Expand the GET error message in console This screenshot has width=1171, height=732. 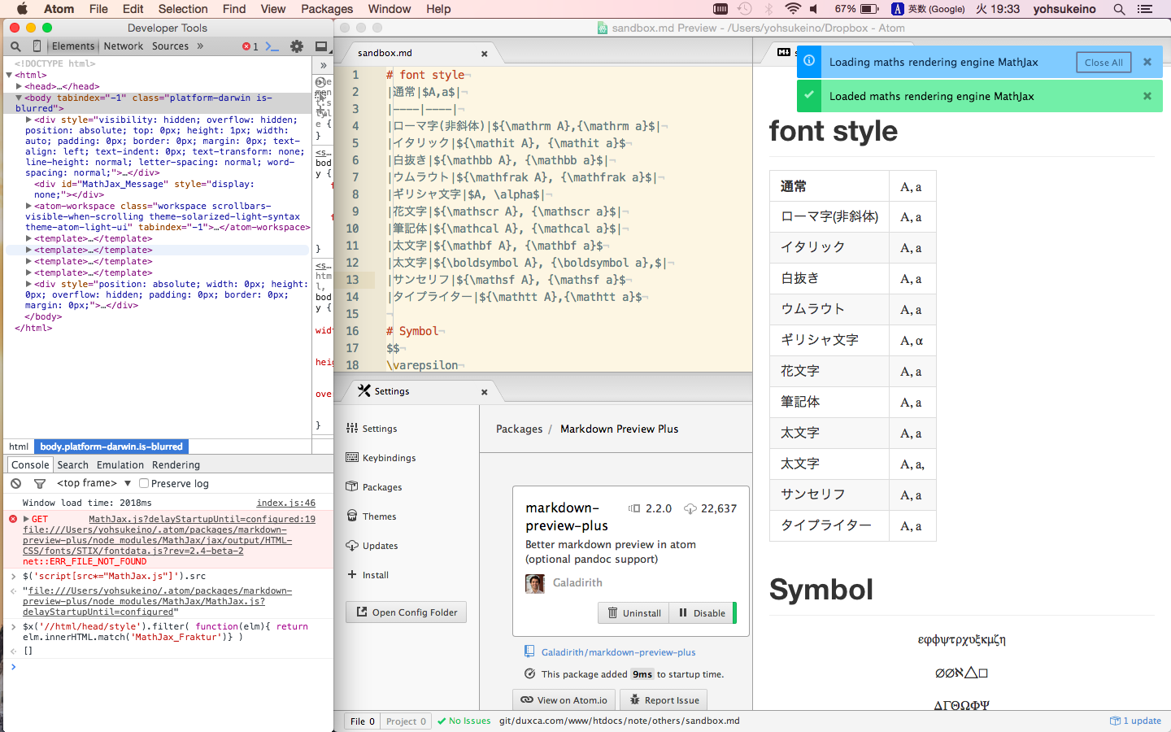click(26, 519)
